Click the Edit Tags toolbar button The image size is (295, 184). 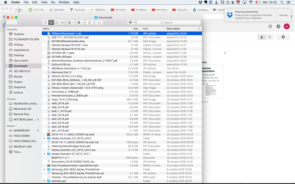pos(99,22)
